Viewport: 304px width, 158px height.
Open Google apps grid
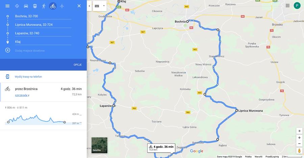(287, 6)
